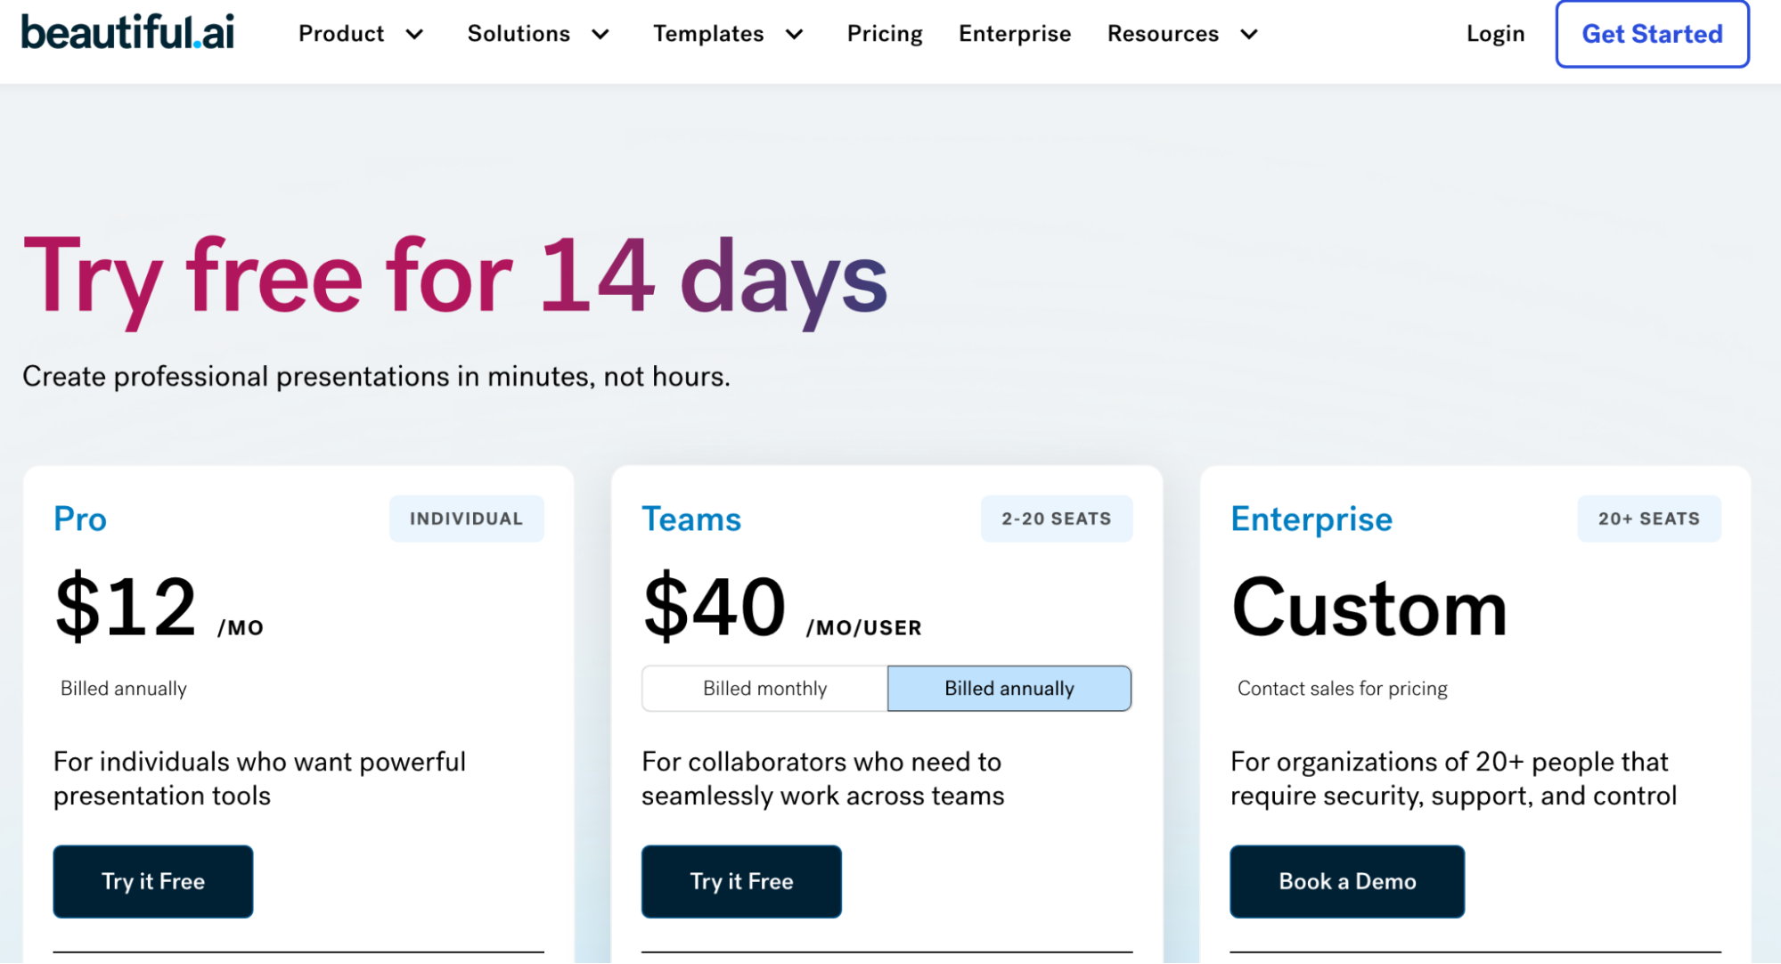Image resolution: width=1781 pixels, height=964 pixels.
Task: Go to Enterprise in navigation bar
Action: click(1015, 34)
